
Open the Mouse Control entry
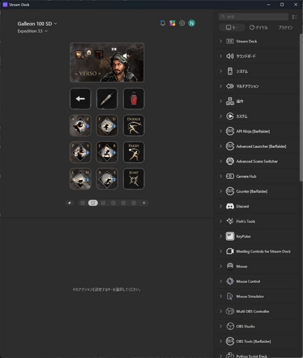tap(257, 281)
